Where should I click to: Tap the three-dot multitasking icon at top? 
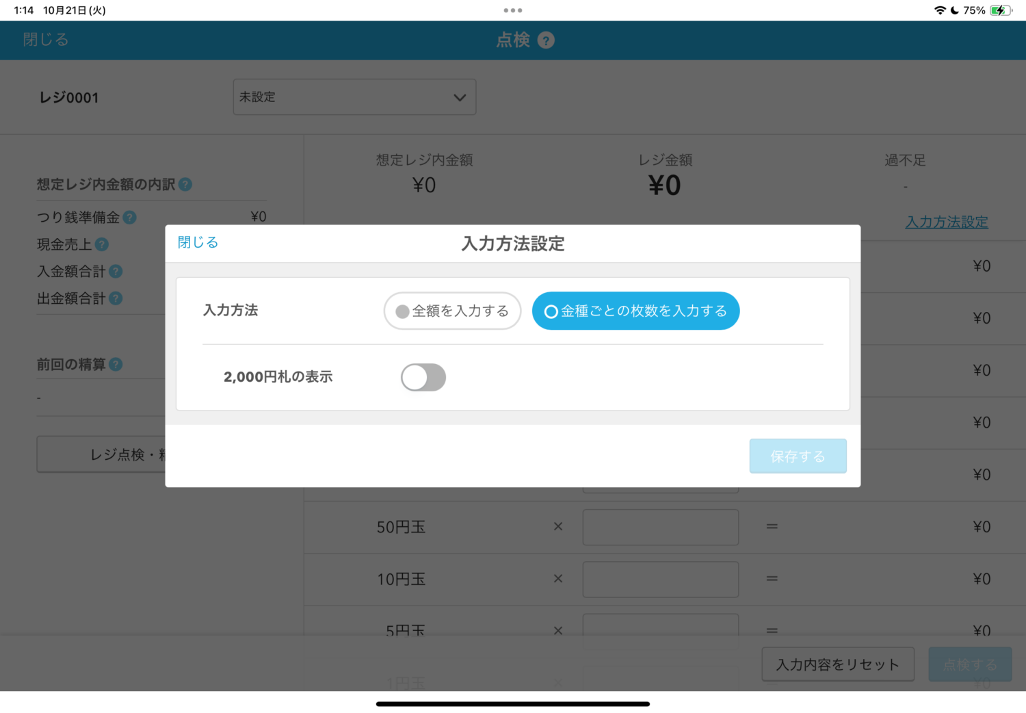512,10
